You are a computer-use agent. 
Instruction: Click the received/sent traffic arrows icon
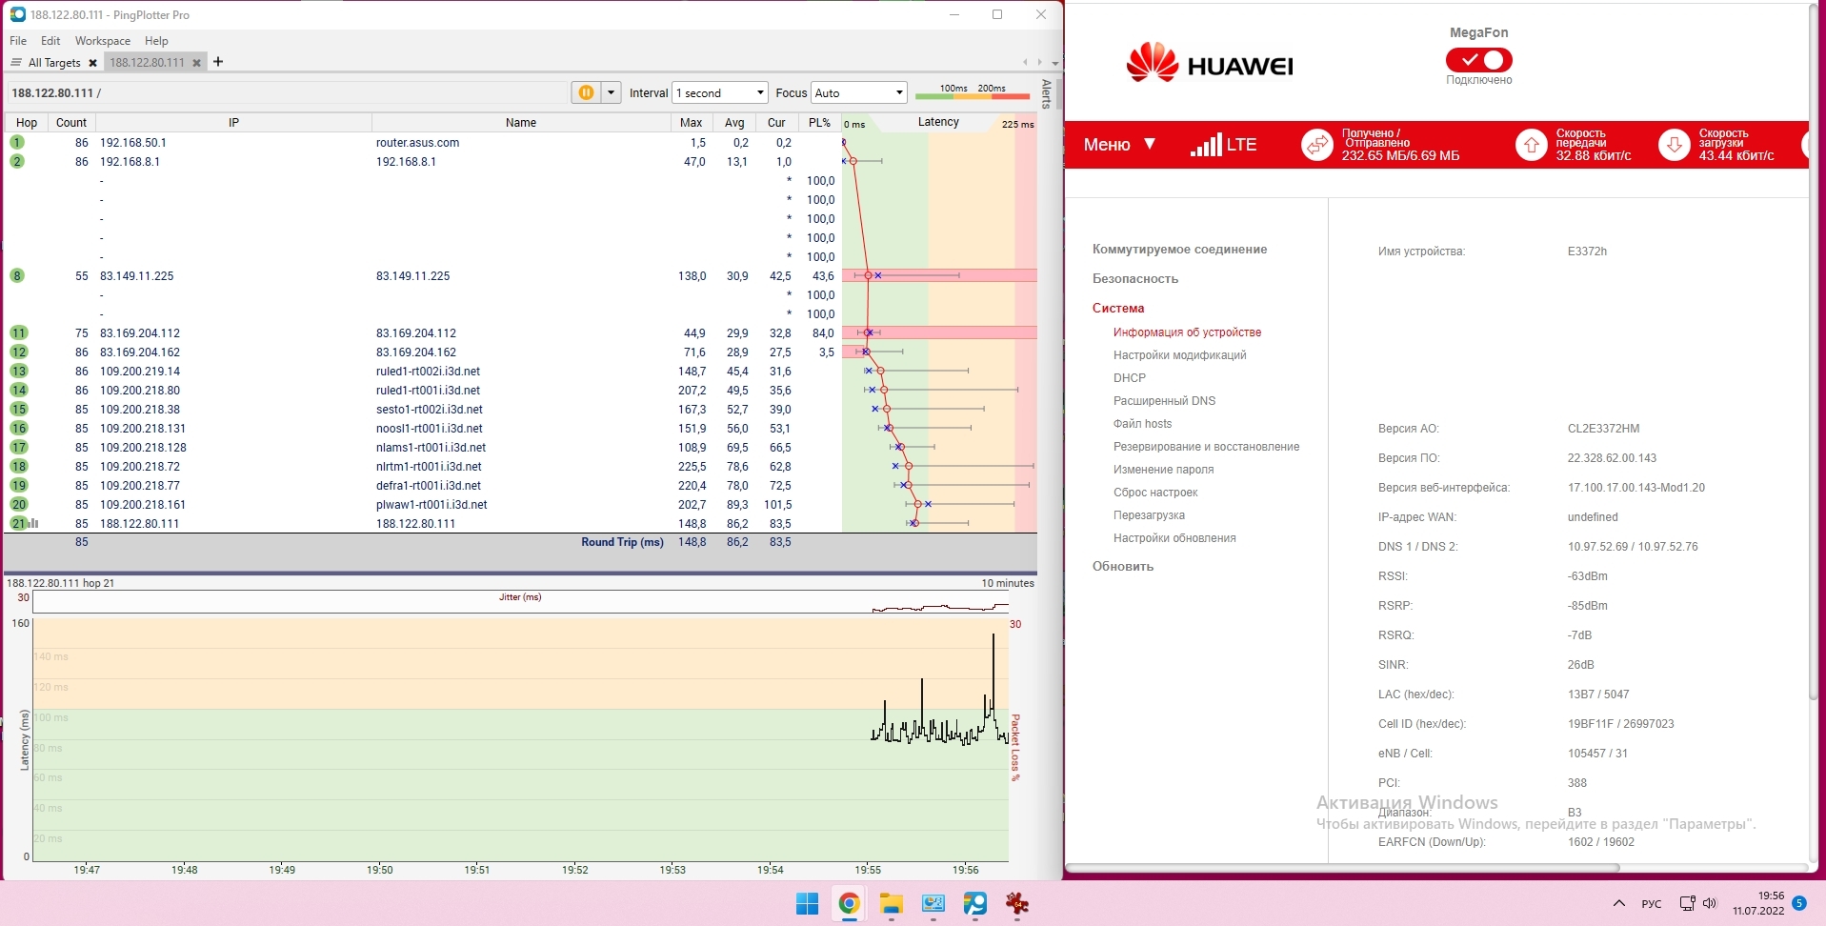point(1317,145)
